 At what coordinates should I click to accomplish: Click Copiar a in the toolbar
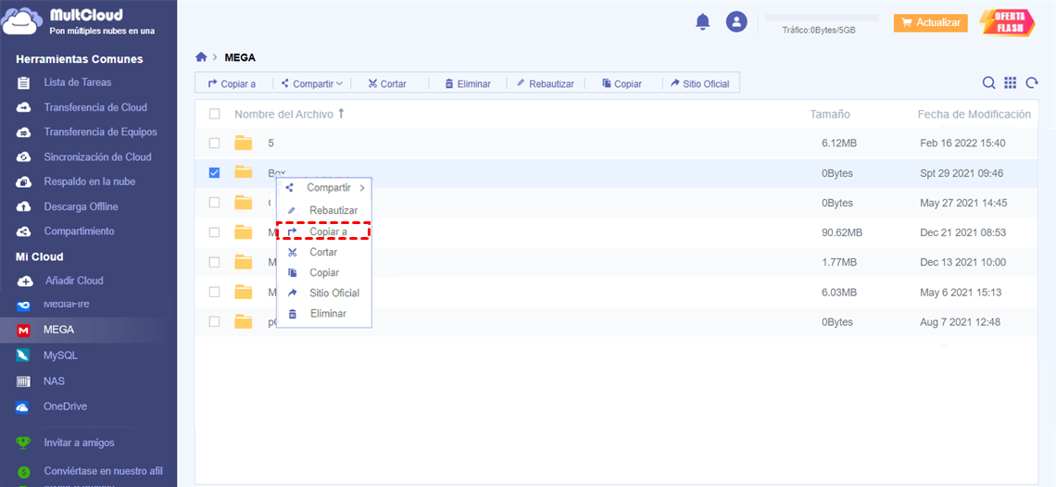[x=232, y=84]
